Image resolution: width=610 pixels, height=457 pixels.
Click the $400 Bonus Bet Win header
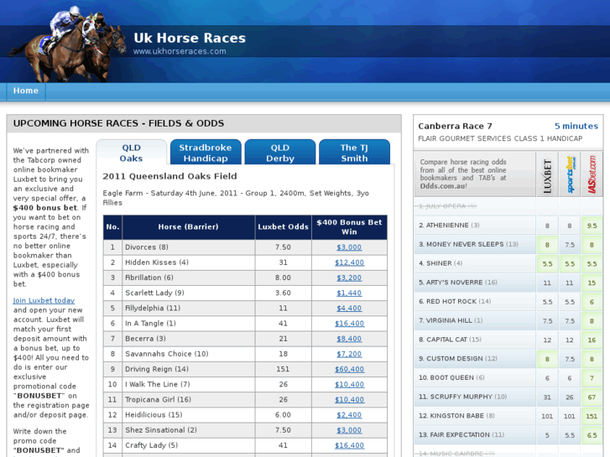[349, 226]
